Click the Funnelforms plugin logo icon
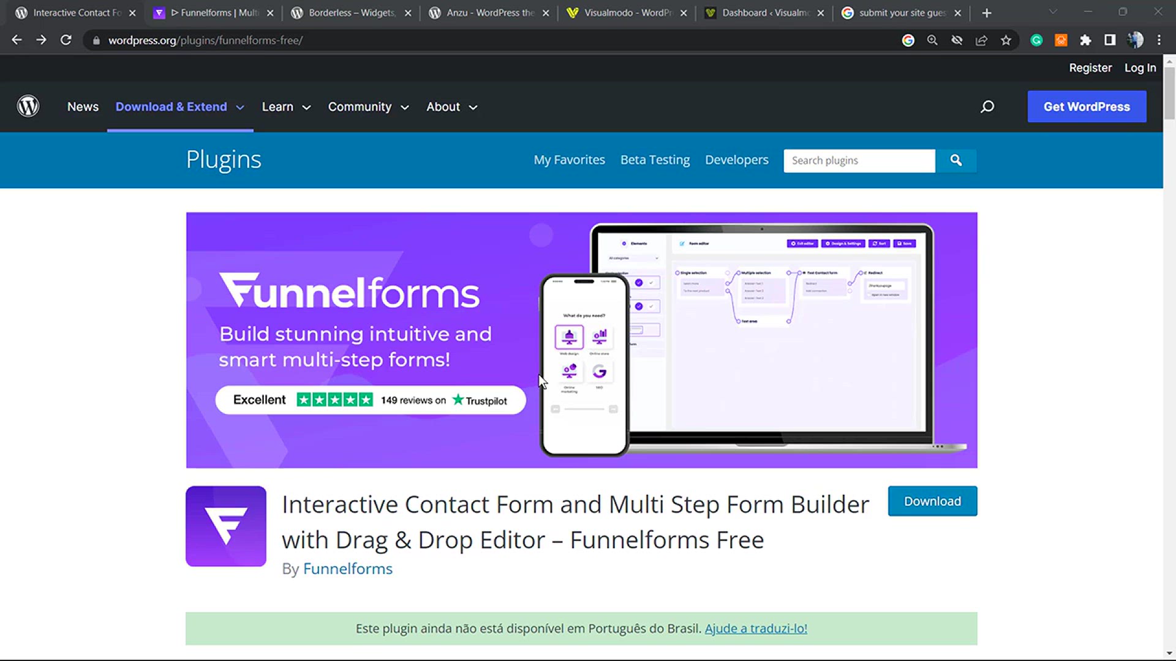1176x661 pixels. [x=226, y=526]
